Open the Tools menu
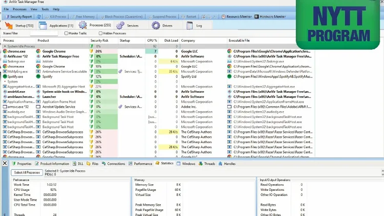Image resolution: width=384 pixels, height=216 pixels. [45, 9]
